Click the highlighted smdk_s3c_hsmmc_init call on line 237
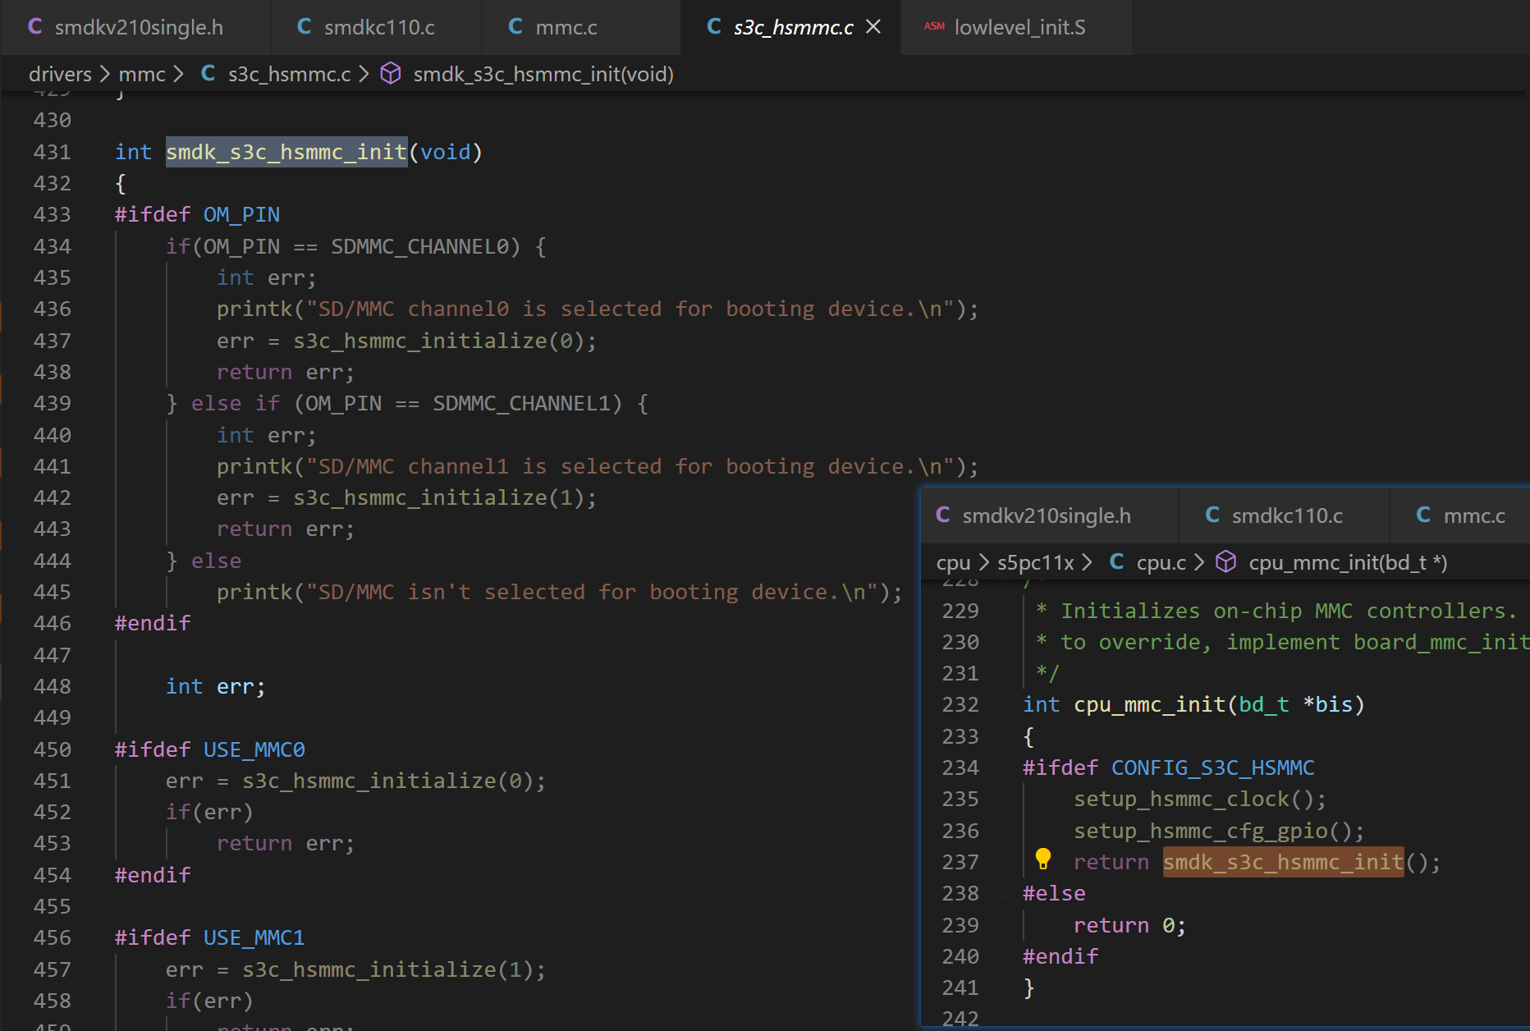1530x1031 pixels. (1282, 862)
